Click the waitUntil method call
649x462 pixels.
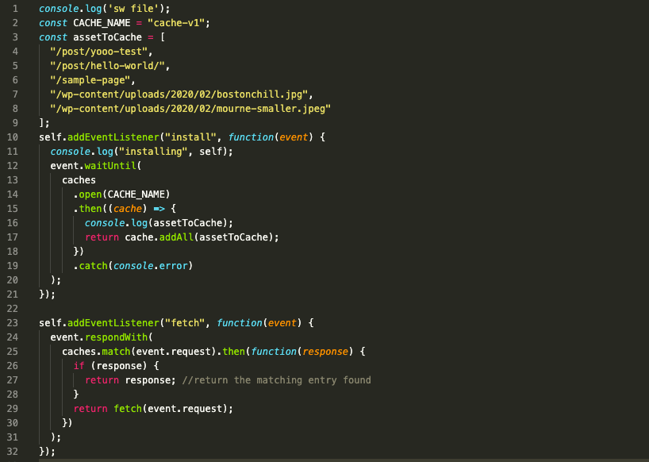(x=109, y=165)
